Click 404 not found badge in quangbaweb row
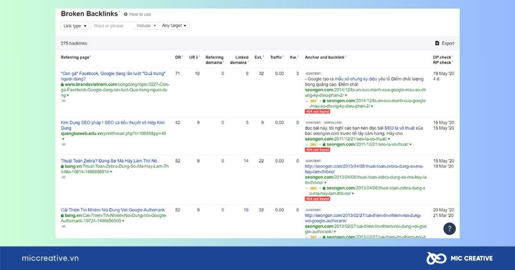This screenshot has width=515, height=270. [318, 150]
